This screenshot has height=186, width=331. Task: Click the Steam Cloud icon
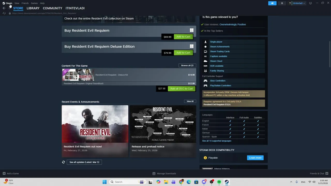pyautogui.click(x=205, y=61)
